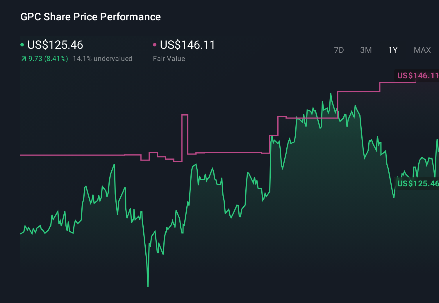Switch to the 3M time range
This screenshot has width=439, height=303.
pyautogui.click(x=366, y=50)
